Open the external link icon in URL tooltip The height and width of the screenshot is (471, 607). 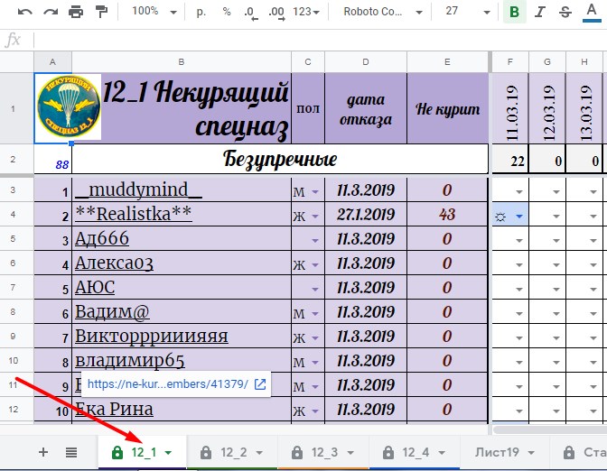[259, 384]
